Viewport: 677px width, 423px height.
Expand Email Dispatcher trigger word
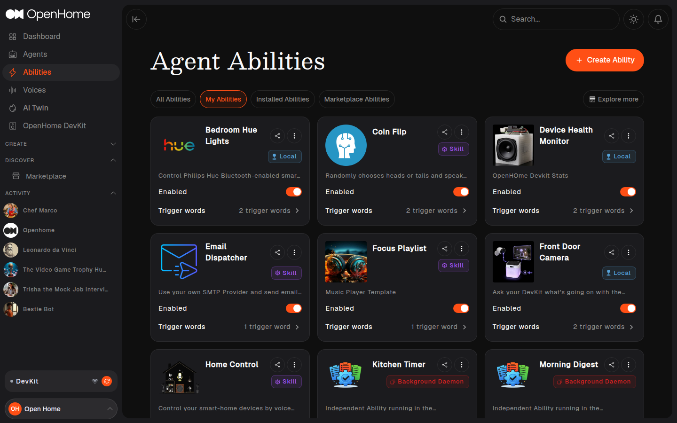point(272,327)
